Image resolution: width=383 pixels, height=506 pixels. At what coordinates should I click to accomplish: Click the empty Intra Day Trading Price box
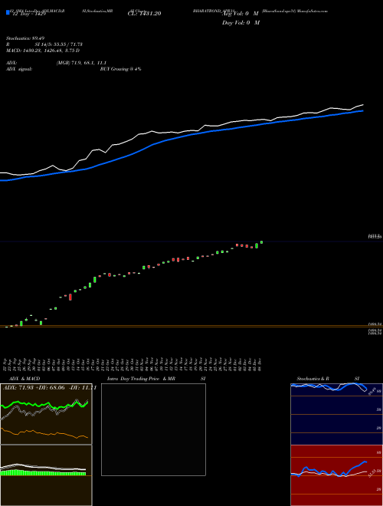click(x=153, y=429)
